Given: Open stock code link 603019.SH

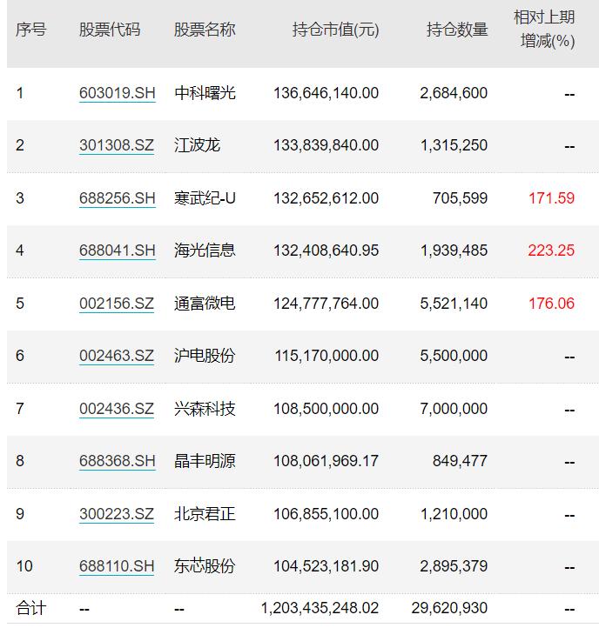Looking at the screenshot, I should click(117, 93).
